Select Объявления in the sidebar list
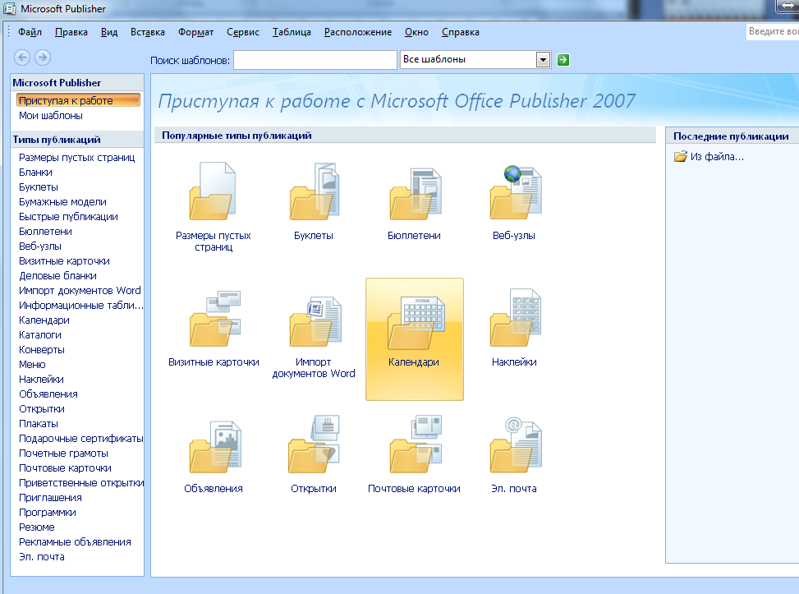 (x=48, y=394)
